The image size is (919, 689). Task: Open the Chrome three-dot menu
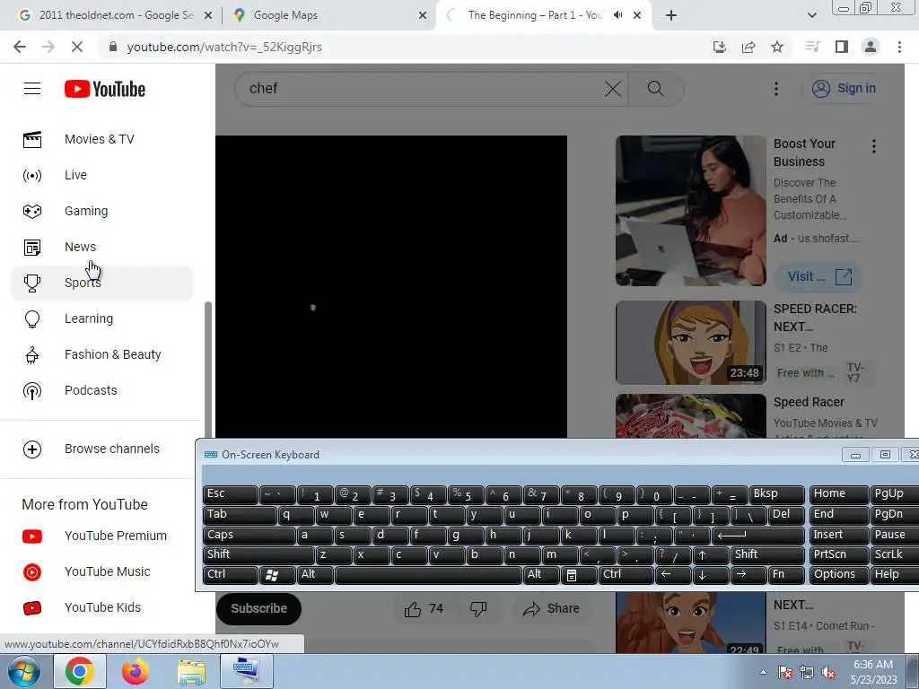coord(899,47)
